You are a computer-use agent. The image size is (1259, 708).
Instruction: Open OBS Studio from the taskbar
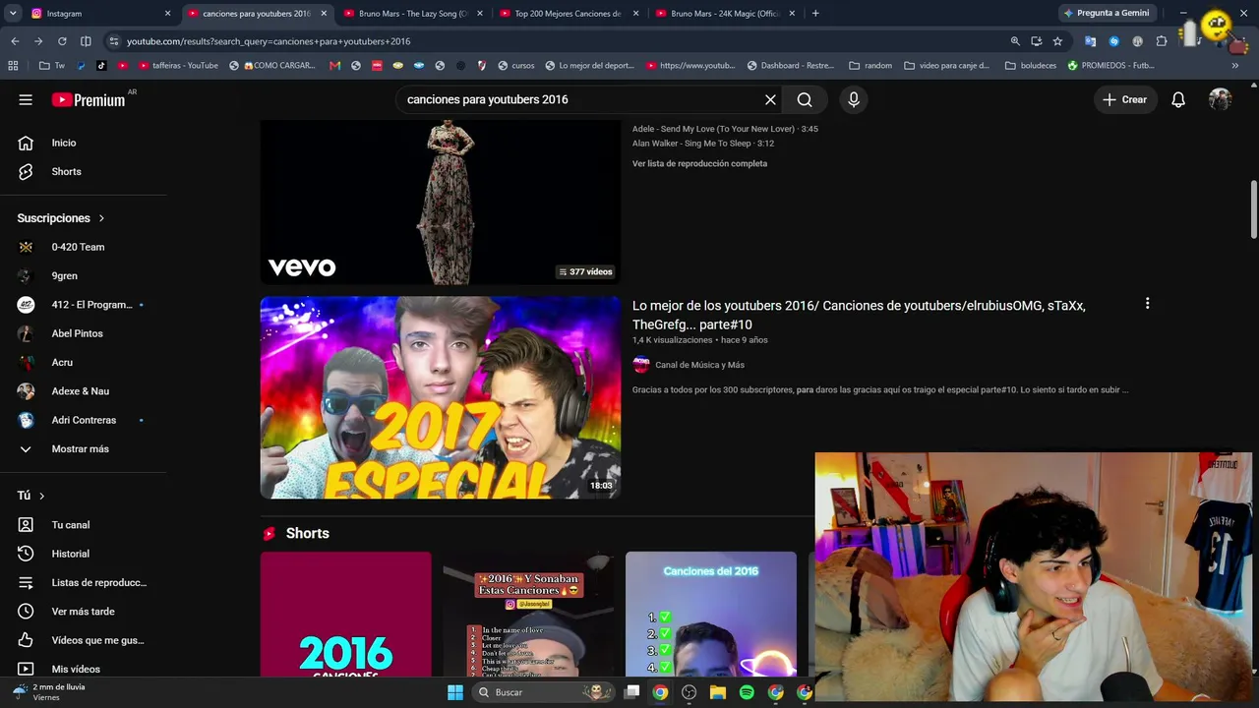point(689,692)
